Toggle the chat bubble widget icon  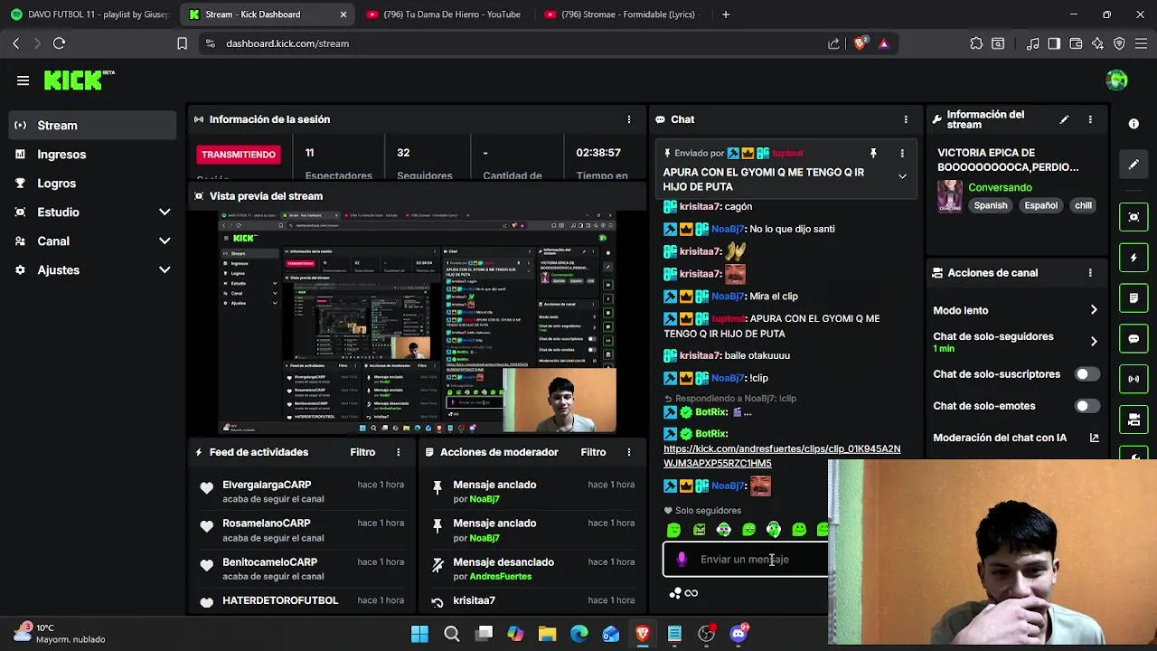[1133, 339]
